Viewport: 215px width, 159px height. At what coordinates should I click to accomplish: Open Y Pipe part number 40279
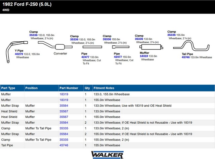(x=19, y=54)
